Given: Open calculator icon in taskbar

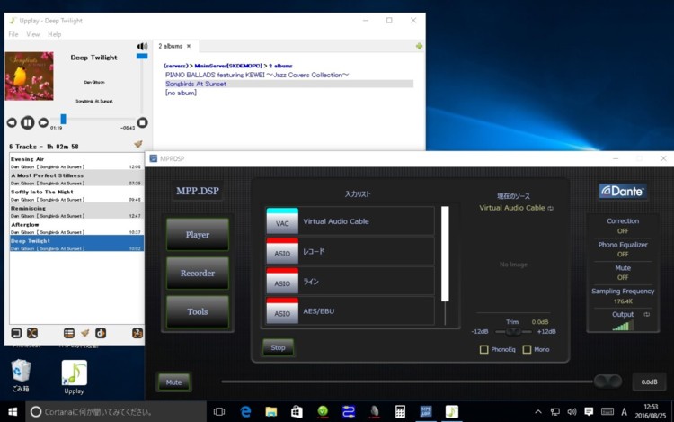Looking at the screenshot, I should [x=400, y=412].
